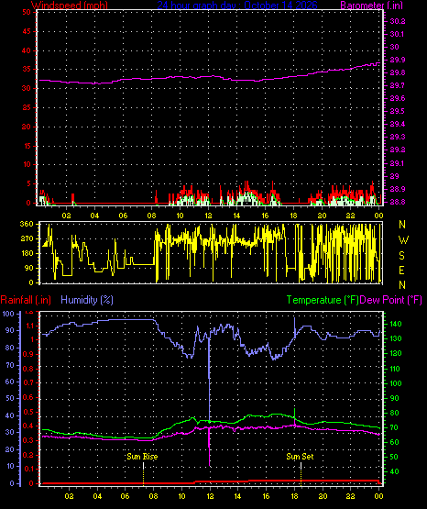
Task: Select the 'Dew Point (°F)' legend label
Action: click(391, 300)
